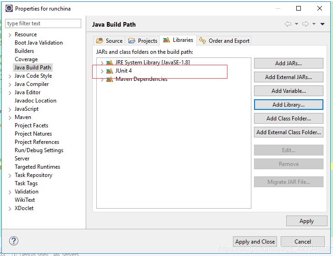
Task: Click the Maven Dependencies library icon
Action: [x=110, y=80]
